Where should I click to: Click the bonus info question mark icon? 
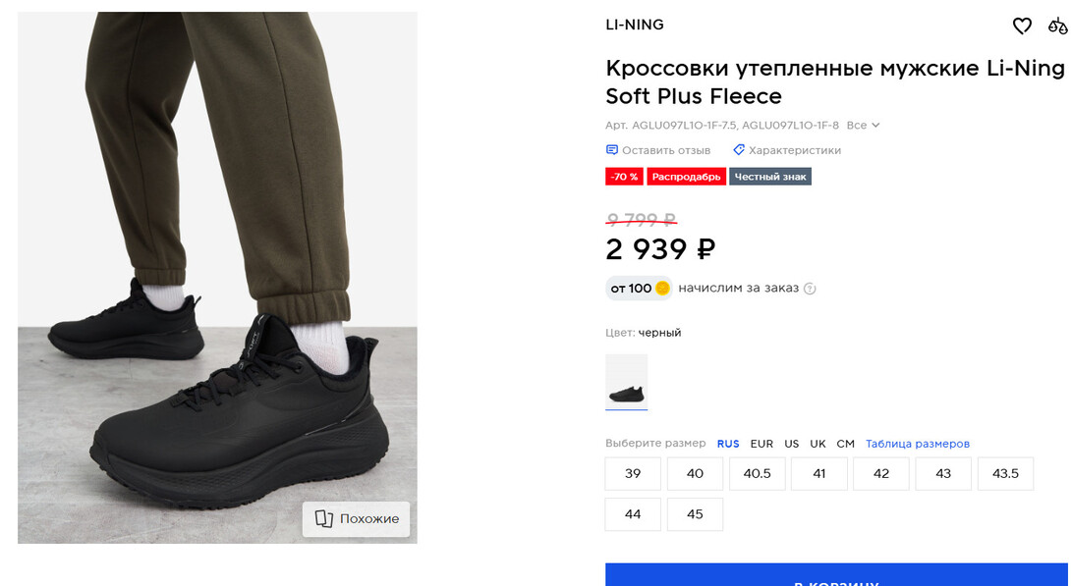(x=810, y=289)
